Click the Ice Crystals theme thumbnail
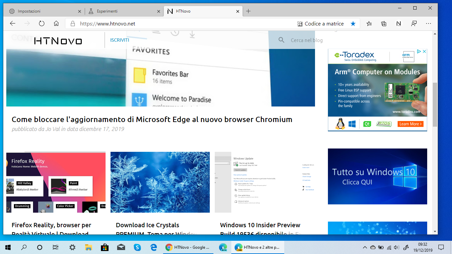The image size is (452, 254). [x=160, y=182]
